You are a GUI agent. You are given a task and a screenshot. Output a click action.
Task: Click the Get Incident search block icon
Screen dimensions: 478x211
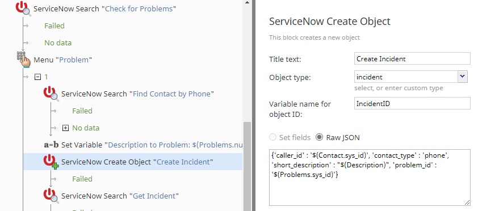51,196
